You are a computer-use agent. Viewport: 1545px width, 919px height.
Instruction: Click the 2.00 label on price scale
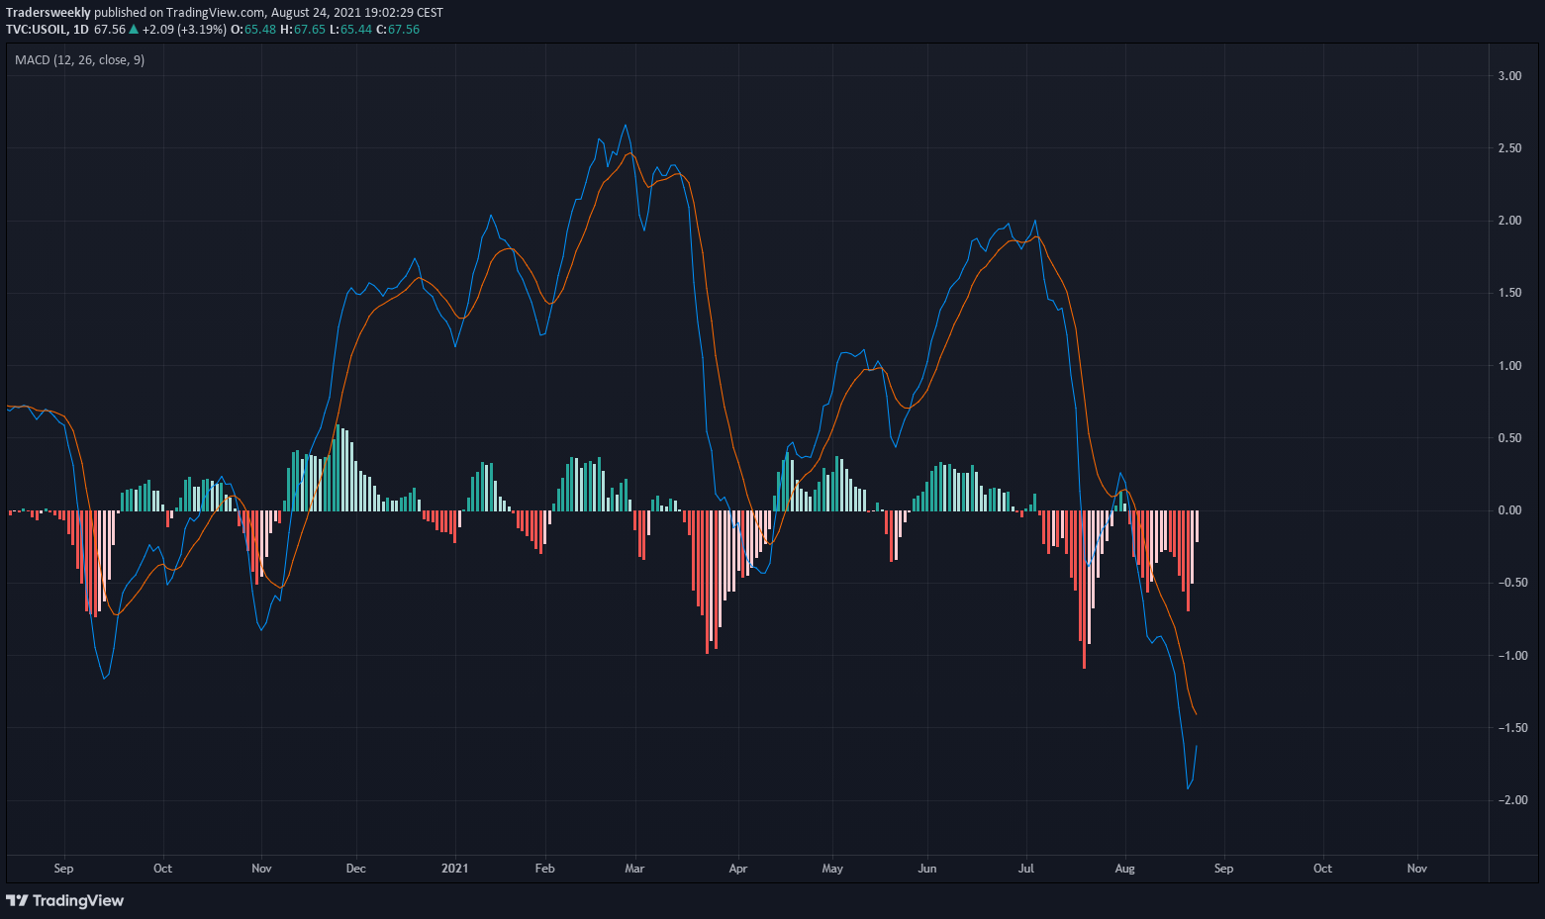(x=1509, y=221)
